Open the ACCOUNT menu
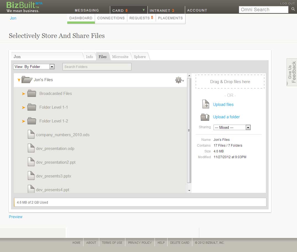The width and height of the screenshot is (297, 252). (197, 10)
